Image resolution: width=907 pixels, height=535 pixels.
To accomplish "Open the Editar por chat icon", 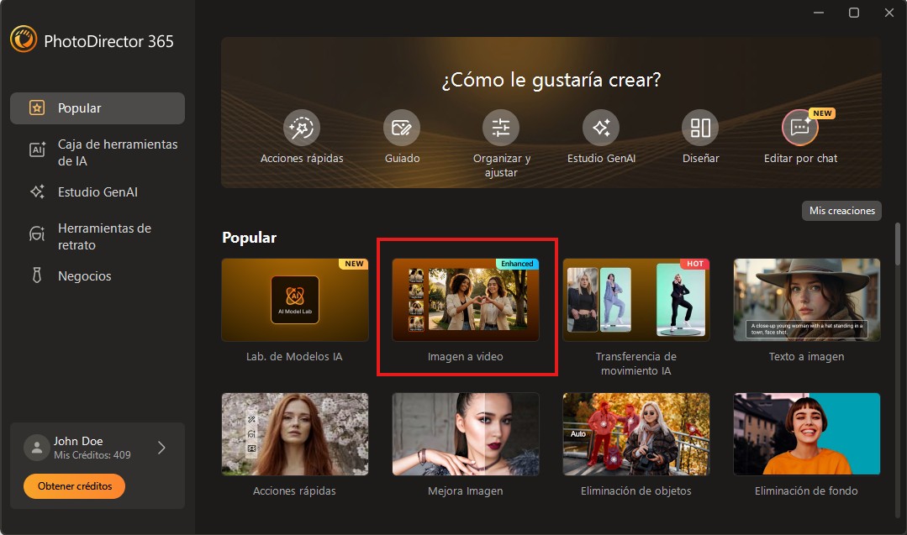I will [x=800, y=128].
